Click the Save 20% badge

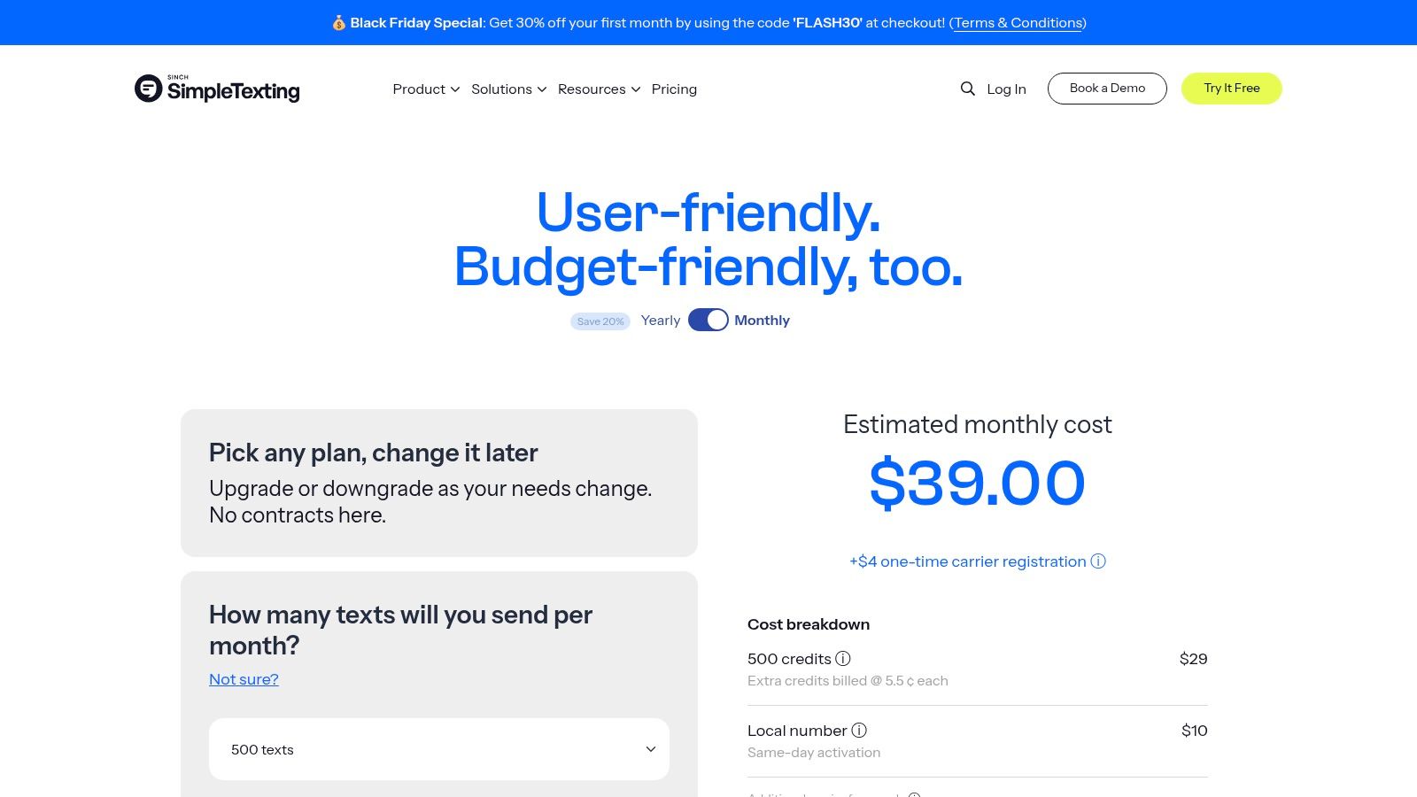click(x=600, y=321)
